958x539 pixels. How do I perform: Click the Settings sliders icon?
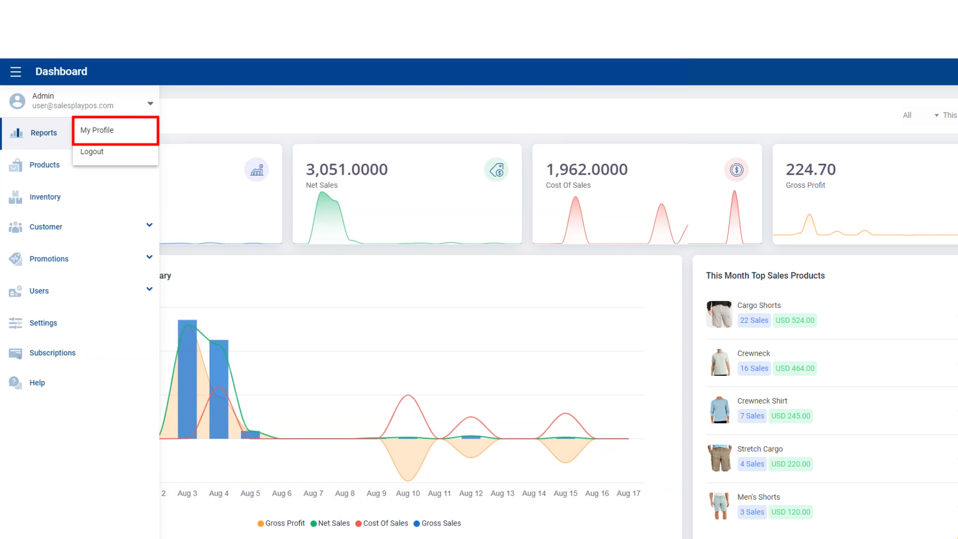click(x=15, y=323)
